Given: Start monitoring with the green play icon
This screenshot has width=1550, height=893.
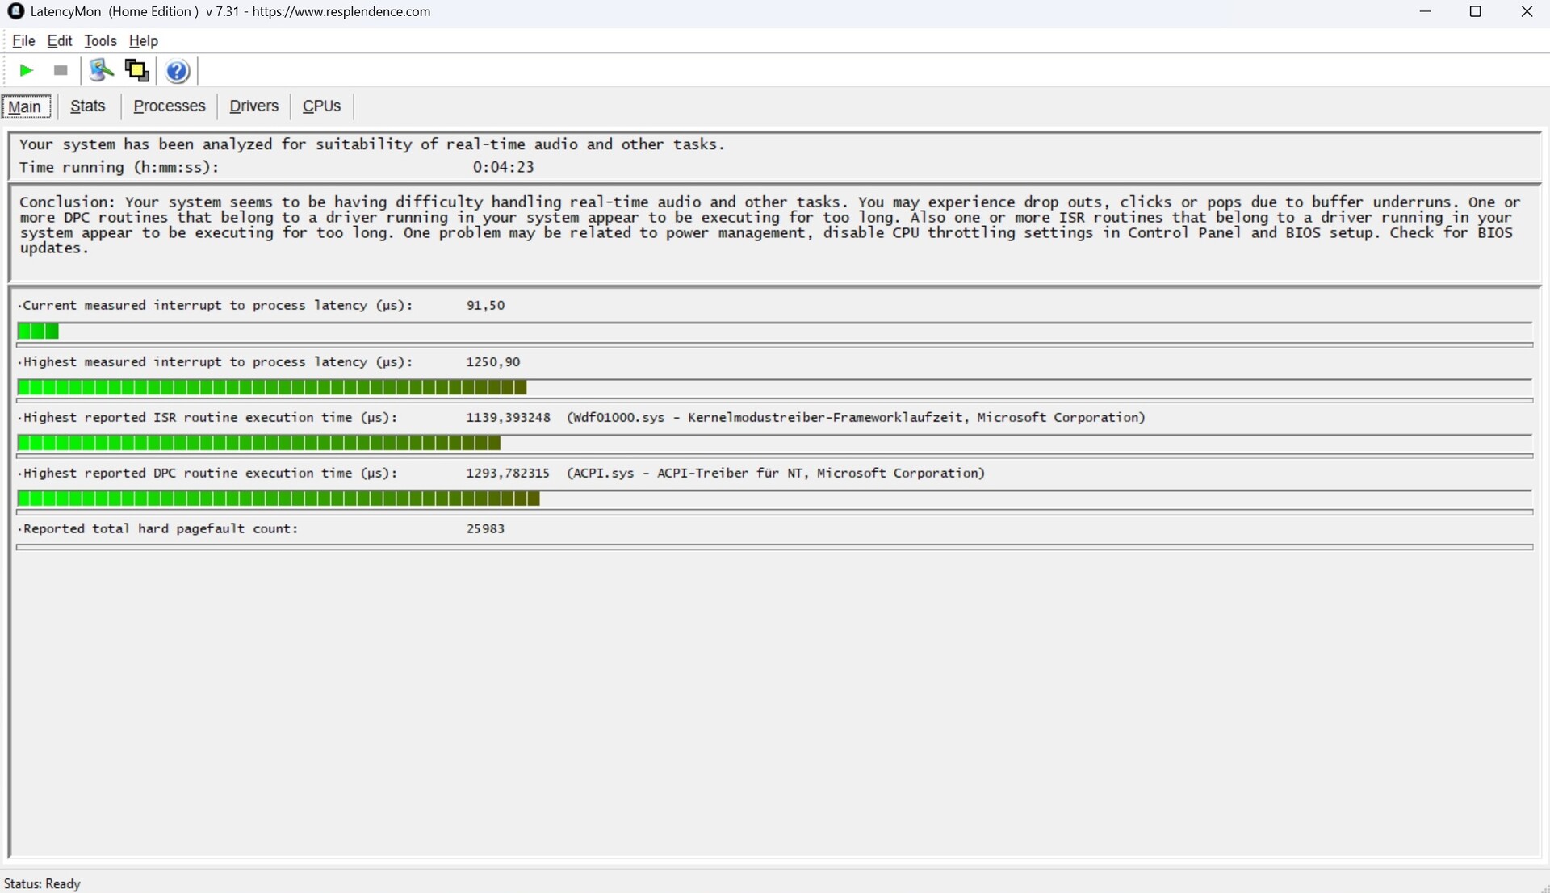Looking at the screenshot, I should [26, 71].
